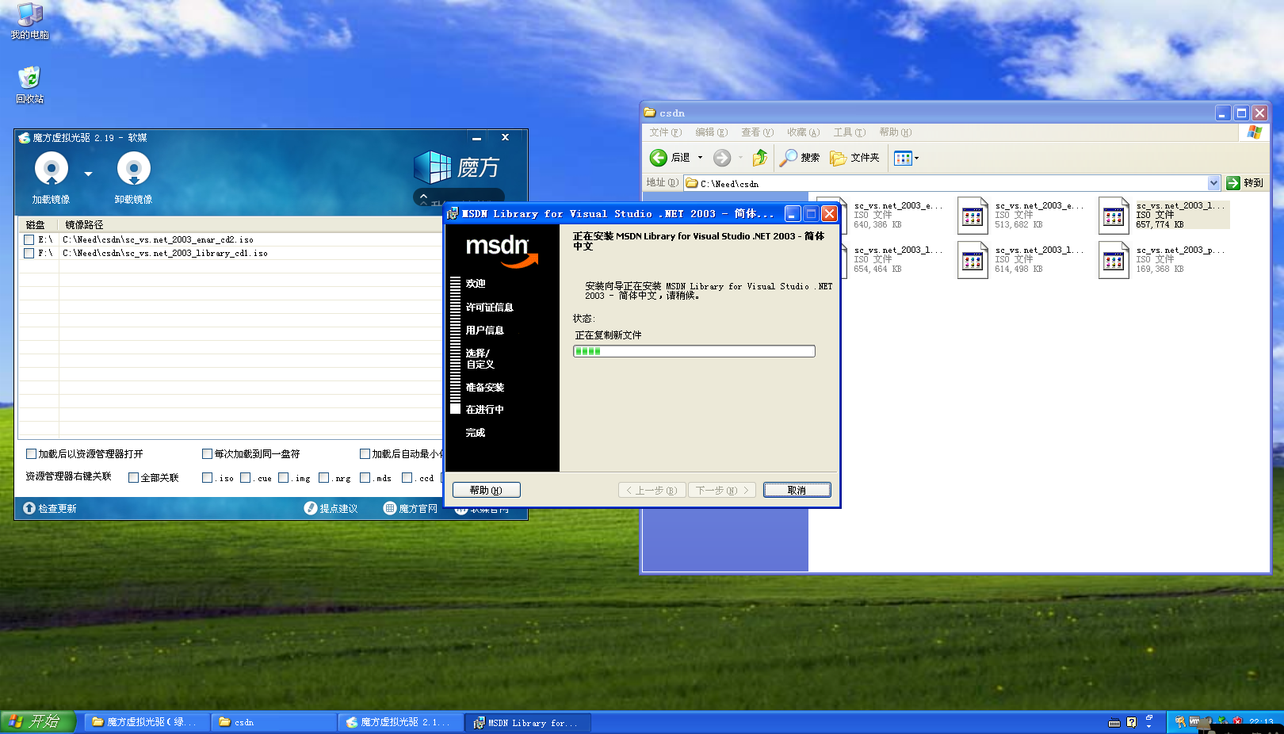
Task: Click the msdn logo in the installer sidebar
Action: coord(501,250)
